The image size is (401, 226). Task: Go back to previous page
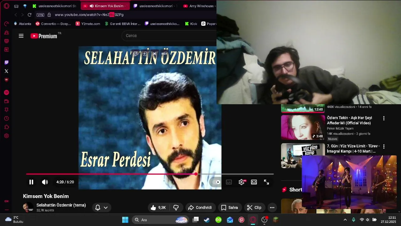16,15
